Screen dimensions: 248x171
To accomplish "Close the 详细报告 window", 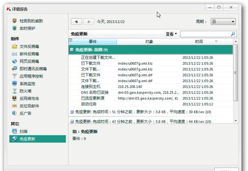I will click(231, 7).
